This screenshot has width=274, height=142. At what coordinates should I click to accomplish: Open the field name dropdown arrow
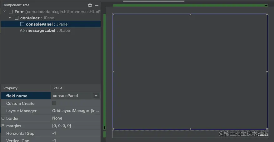coord(96,96)
